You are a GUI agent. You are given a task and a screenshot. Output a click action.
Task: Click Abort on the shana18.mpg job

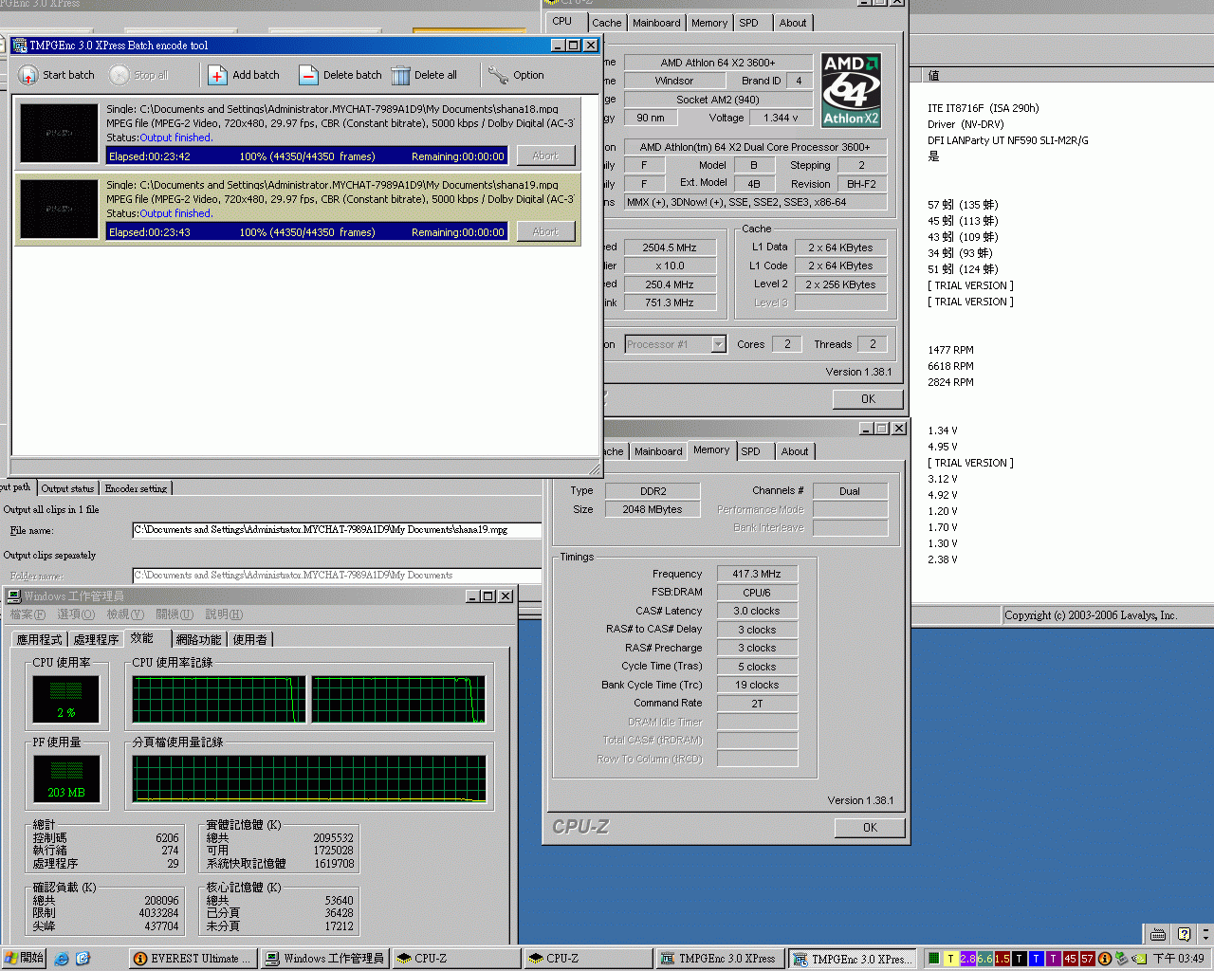(x=545, y=156)
